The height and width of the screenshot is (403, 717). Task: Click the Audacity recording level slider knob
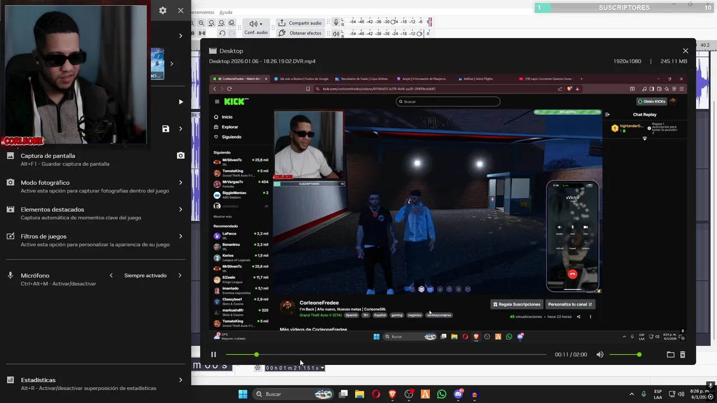click(x=394, y=22)
